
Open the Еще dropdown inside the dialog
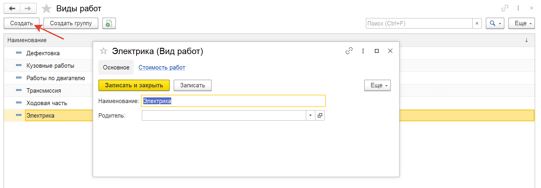[x=378, y=85]
